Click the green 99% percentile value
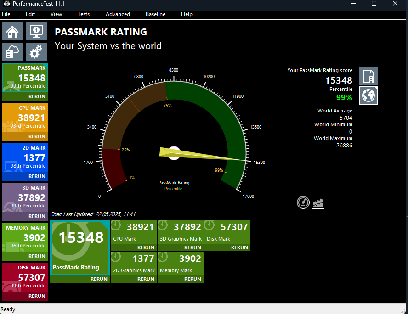This screenshot has width=408, height=314. 344,97
